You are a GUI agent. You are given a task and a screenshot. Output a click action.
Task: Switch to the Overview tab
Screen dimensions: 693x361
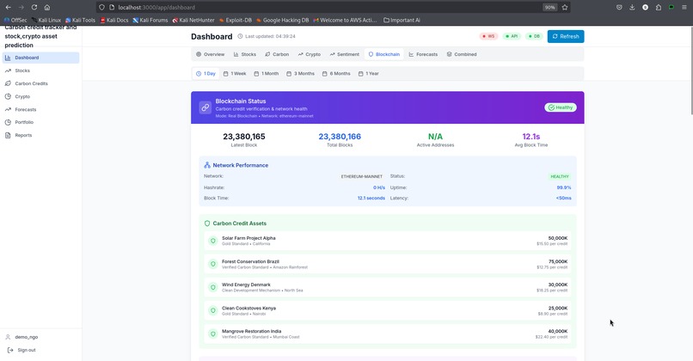tap(211, 54)
